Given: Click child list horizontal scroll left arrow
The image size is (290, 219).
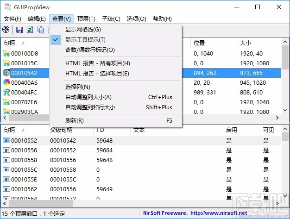Looking at the screenshot, I should (x=5, y=203).
